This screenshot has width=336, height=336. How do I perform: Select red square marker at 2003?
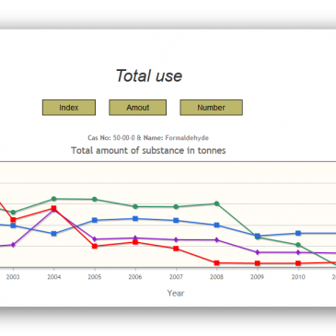click(13, 220)
